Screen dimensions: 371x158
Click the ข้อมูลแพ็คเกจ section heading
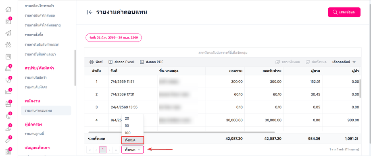tap(37, 148)
